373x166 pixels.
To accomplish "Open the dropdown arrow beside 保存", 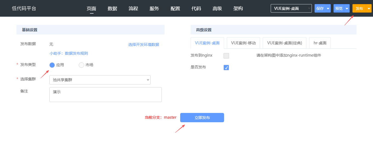I will 328,8.
